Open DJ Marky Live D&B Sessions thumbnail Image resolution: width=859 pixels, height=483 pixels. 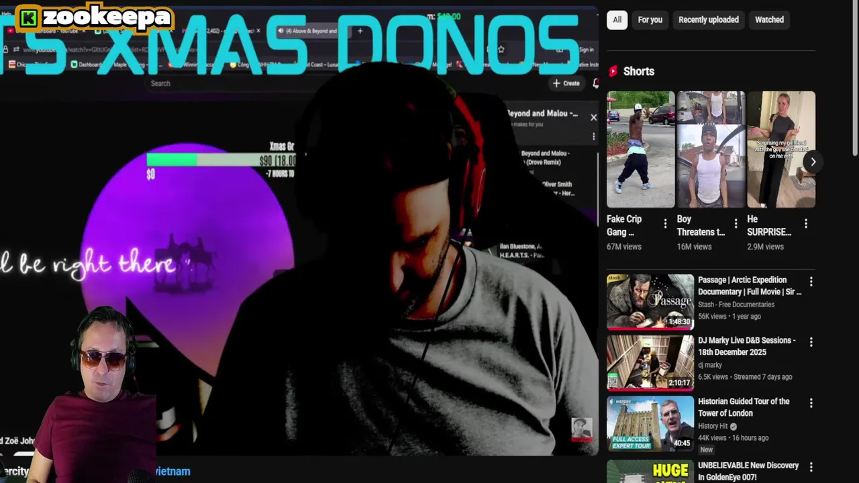650,363
